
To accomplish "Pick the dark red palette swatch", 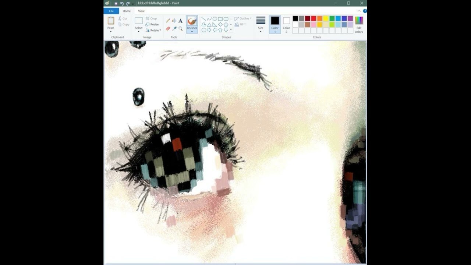I will coord(308,18).
